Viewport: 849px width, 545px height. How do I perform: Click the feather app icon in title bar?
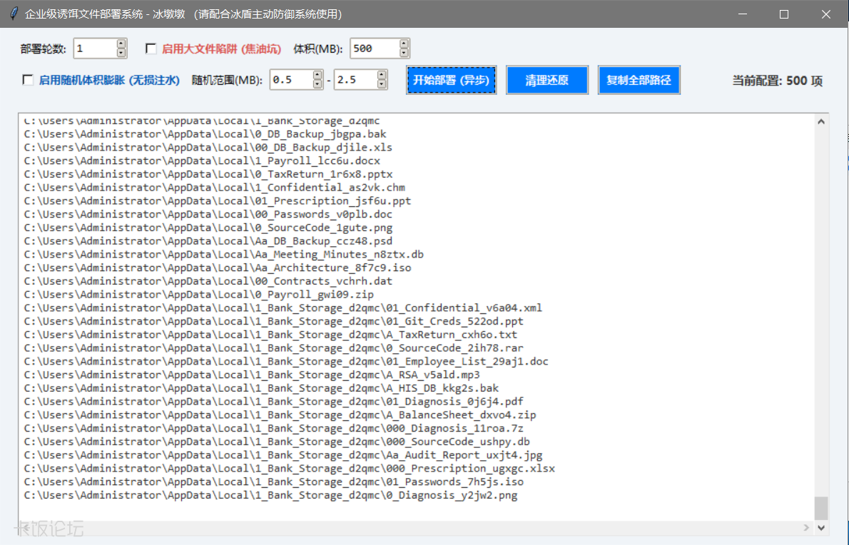tap(14, 14)
